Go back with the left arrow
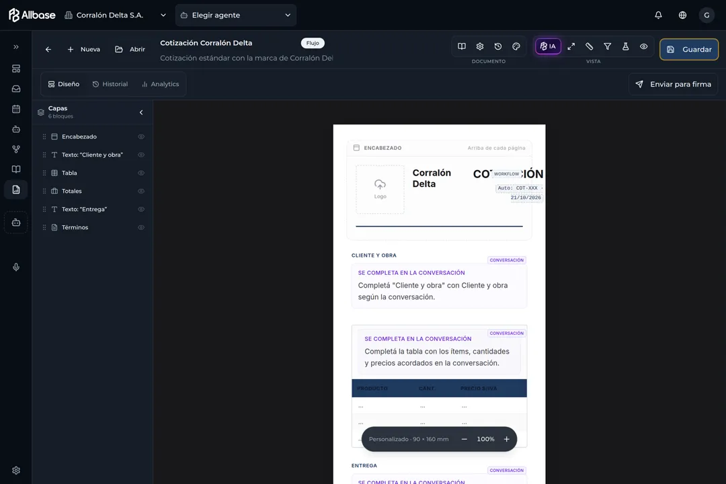Viewport: 726px width, 484px height. pos(48,49)
